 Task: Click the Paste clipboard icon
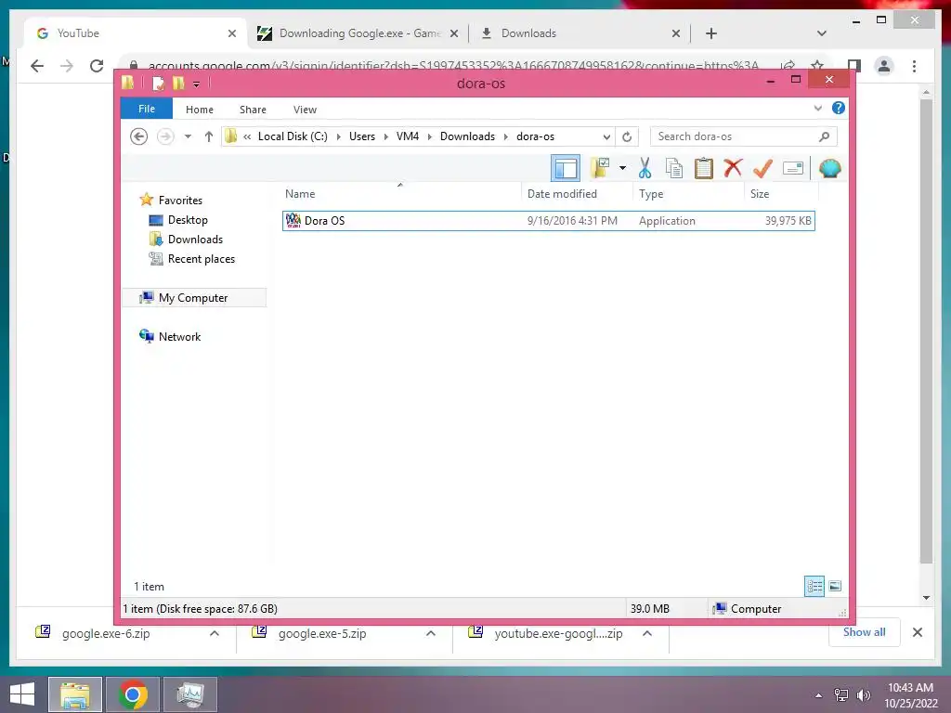pyautogui.click(x=704, y=168)
